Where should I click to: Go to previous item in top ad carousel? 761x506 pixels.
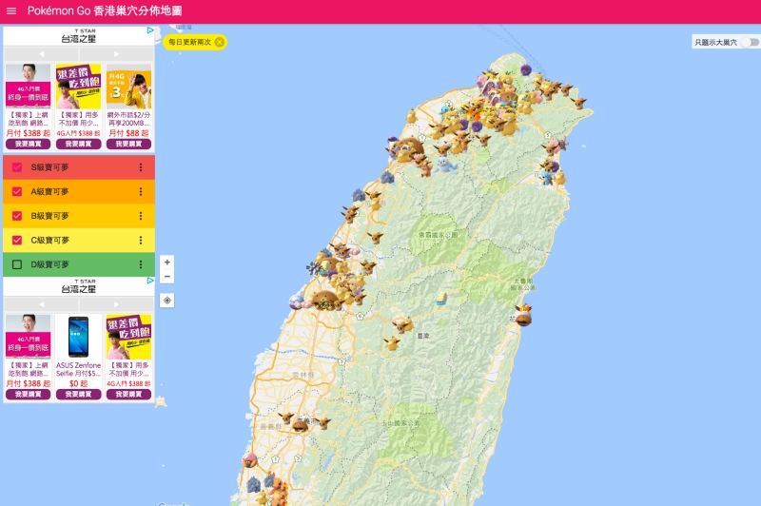(41, 54)
